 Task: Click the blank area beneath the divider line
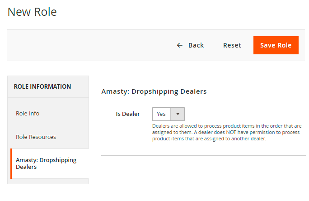(x=203, y=177)
